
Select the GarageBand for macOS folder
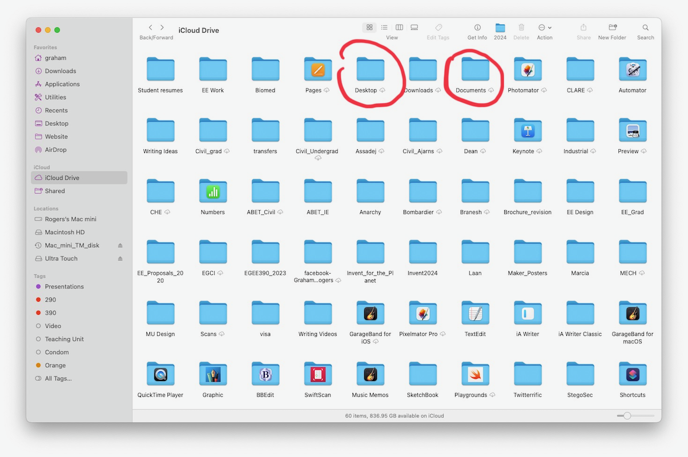tap(633, 314)
